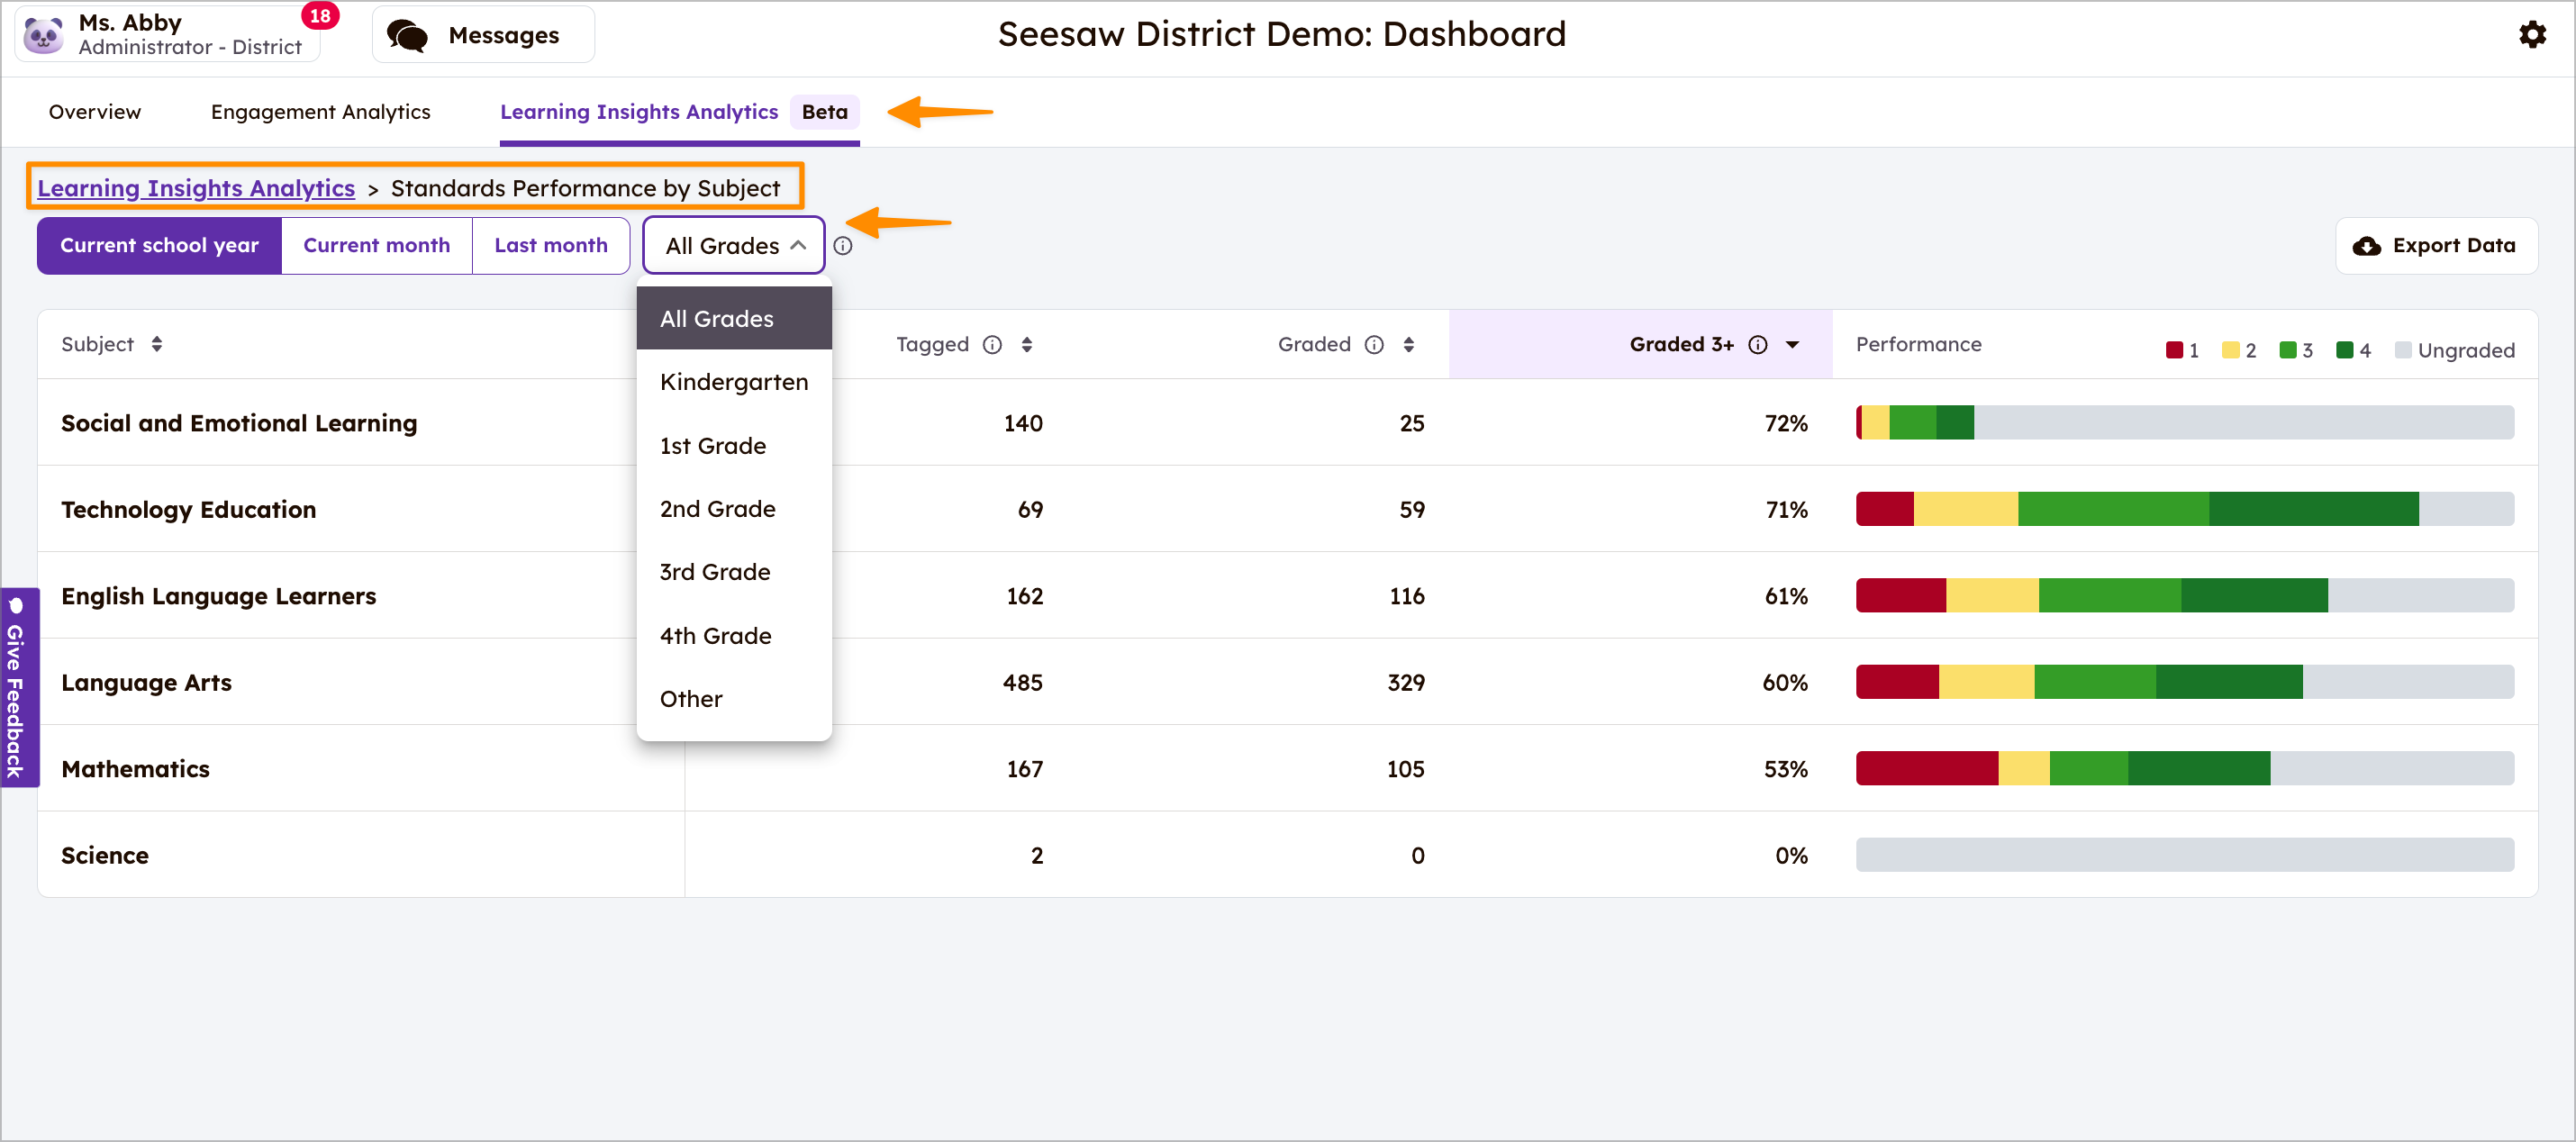Screen dimensions: 2576x1142
Task: Click info icon beside All Grades dropdown
Action: click(x=843, y=246)
